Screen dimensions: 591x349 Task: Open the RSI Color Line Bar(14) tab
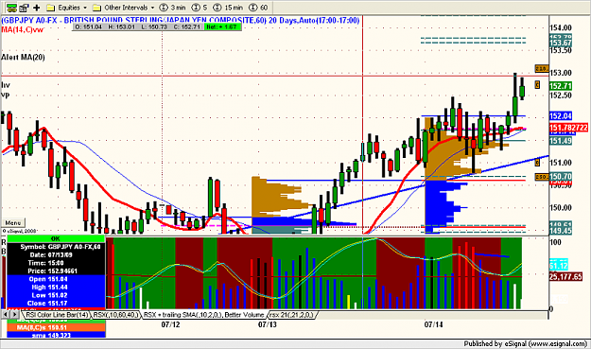pos(57,315)
